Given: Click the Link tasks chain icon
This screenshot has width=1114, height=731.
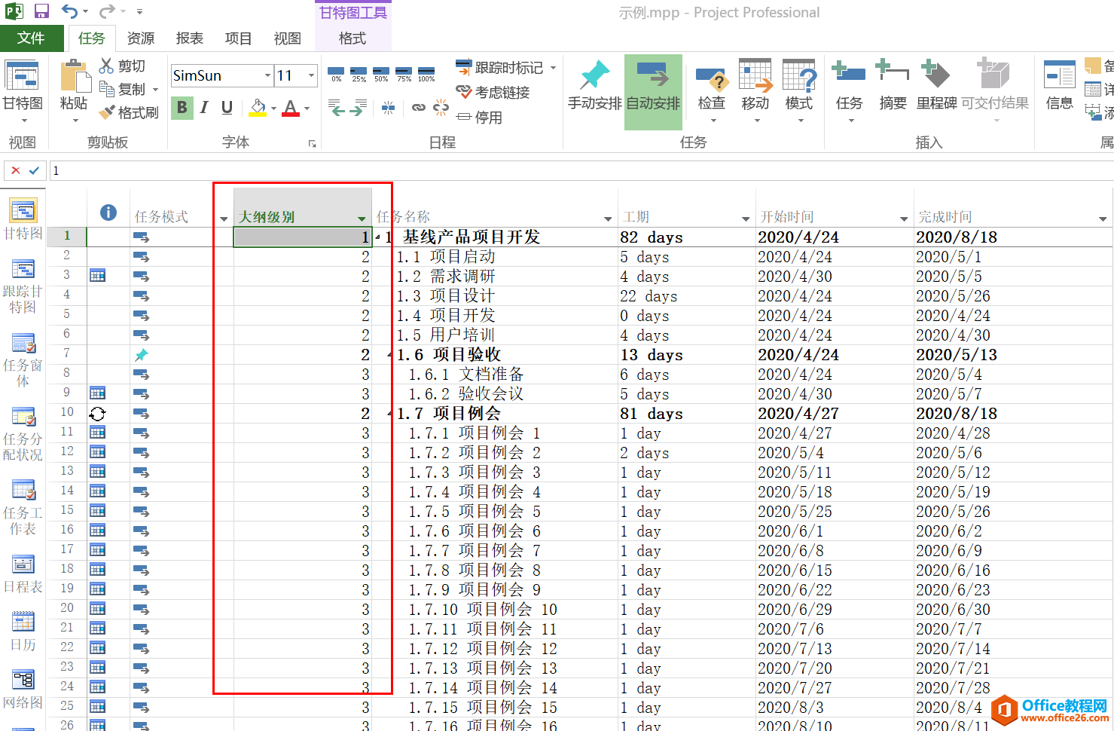Looking at the screenshot, I should coord(419,108).
